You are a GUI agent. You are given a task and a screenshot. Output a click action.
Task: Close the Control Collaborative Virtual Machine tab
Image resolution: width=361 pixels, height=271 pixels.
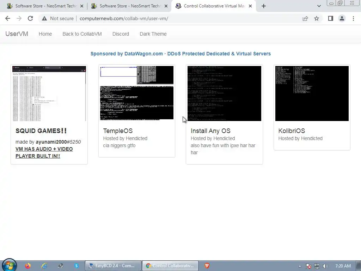tap(251, 6)
